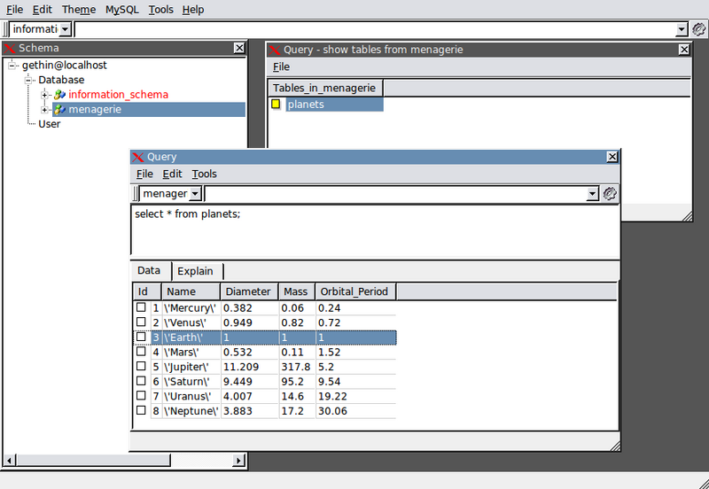Open the main toolbar database dropdown
The height and width of the screenshot is (489, 709).
(x=65, y=29)
